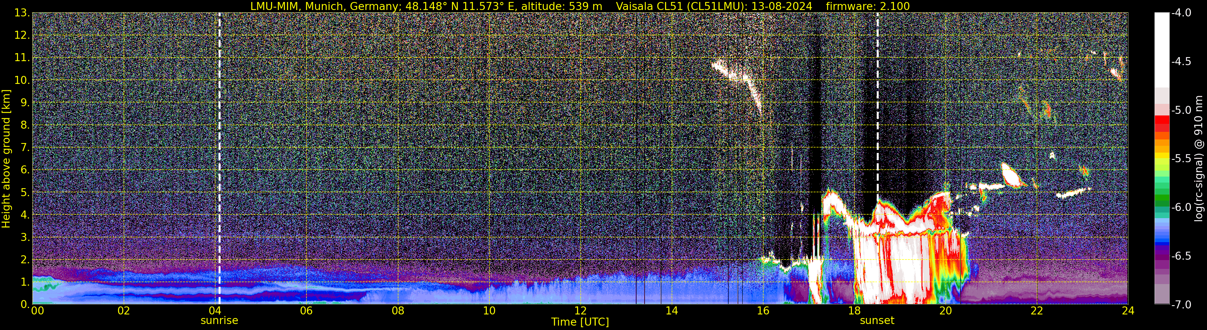Click the '10.' height tick label
Viewport: 1207px width, 330px height.
pyautogui.click(x=22, y=80)
